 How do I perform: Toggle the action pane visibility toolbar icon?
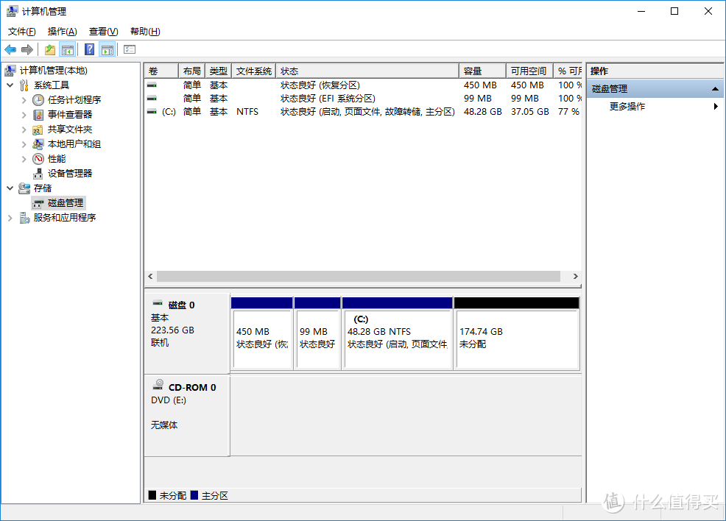point(108,49)
